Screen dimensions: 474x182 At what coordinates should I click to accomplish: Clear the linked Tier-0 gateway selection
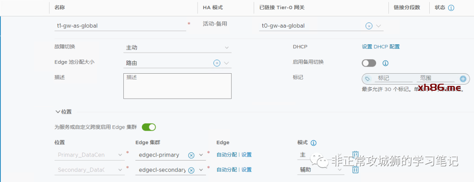coord(369,26)
